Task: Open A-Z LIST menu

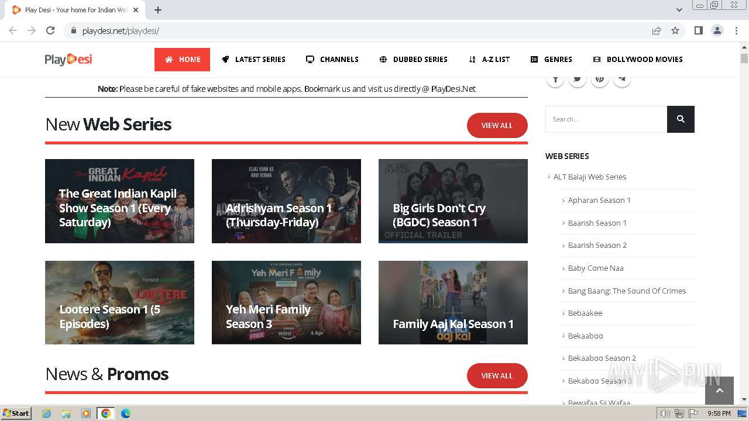Action: click(489, 60)
